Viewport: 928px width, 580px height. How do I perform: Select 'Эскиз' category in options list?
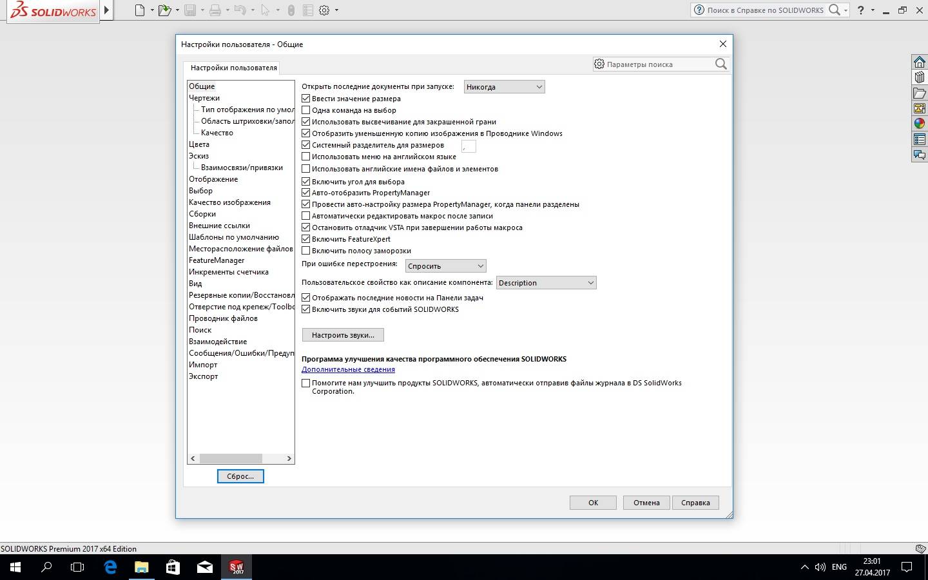pyautogui.click(x=198, y=156)
